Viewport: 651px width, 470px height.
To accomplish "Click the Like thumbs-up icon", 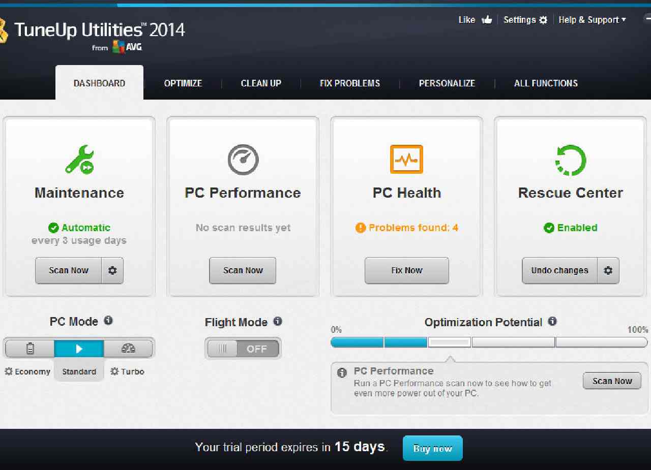I will 487,20.
